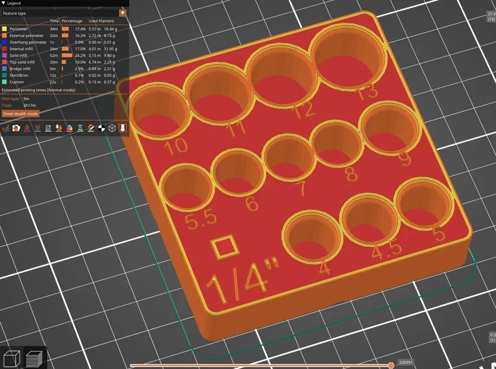Click the Percentage column header
Image resolution: width=496 pixels, height=369 pixels.
[72, 21]
